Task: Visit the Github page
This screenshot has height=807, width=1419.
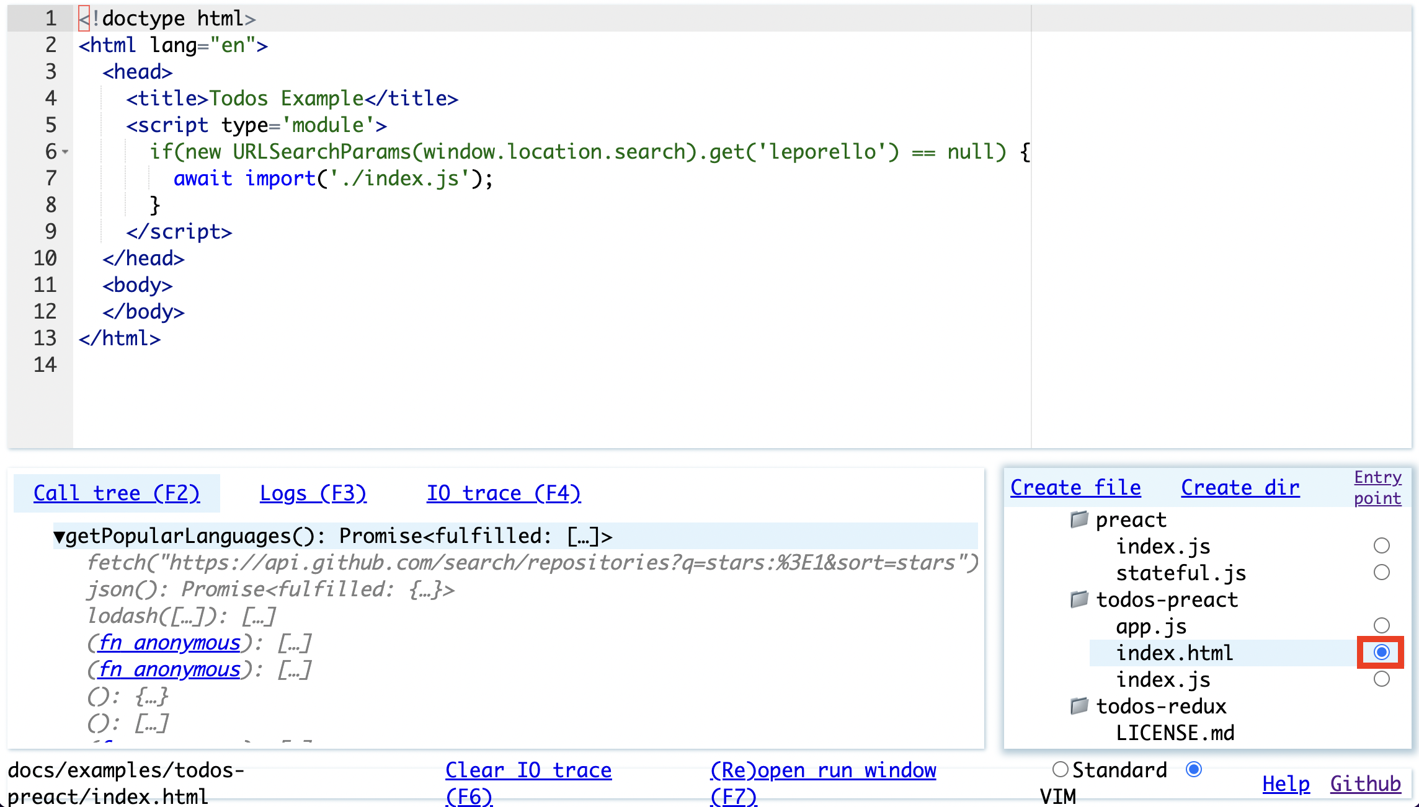Action: click(1365, 784)
